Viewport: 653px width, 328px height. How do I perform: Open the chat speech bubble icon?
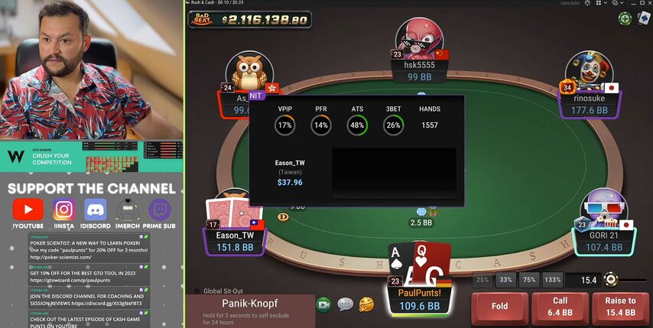pos(346,305)
